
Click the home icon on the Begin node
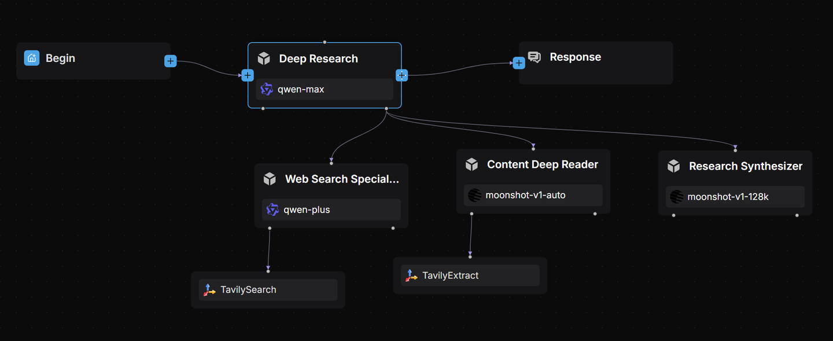[x=31, y=58]
